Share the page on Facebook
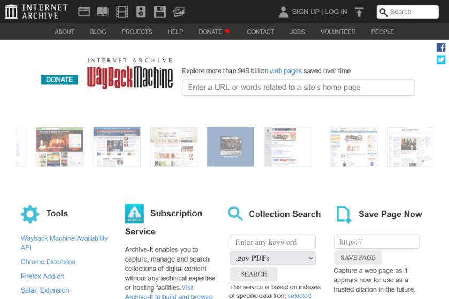This screenshot has height=299, width=449. click(x=440, y=48)
